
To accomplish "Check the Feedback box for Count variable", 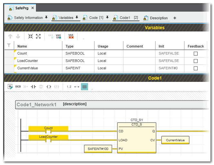I will click(x=195, y=54).
